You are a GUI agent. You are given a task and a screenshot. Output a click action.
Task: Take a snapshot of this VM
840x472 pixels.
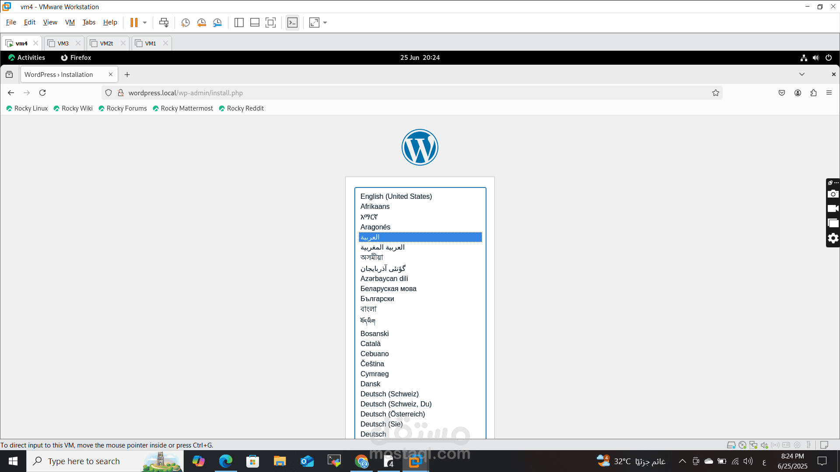tap(185, 22)
